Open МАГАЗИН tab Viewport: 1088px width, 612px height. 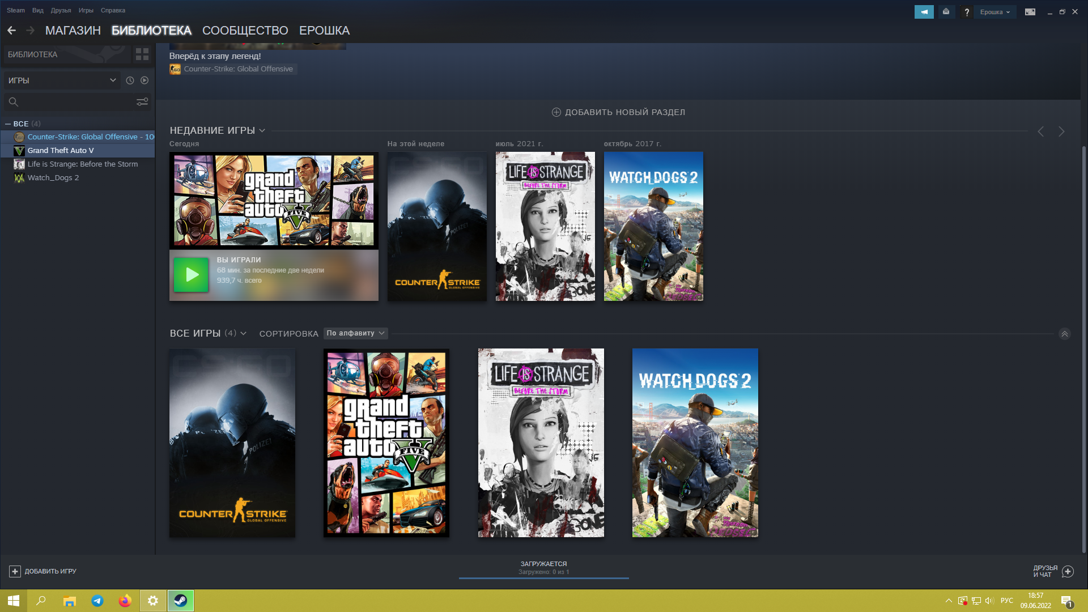click(73, 31)
